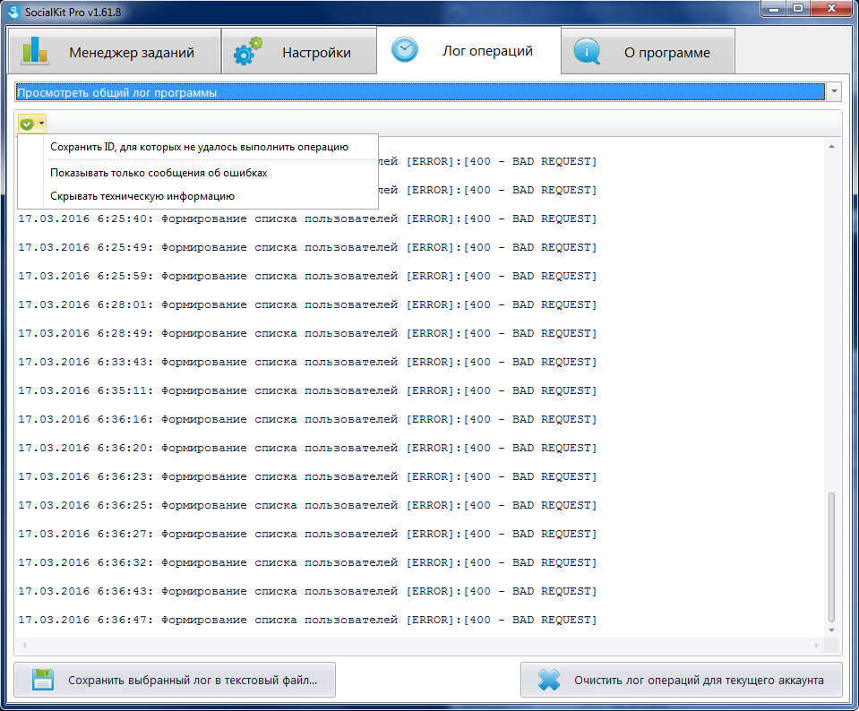
Task: Select log entry at 6:25:49
Action: (x=307, y=247)
